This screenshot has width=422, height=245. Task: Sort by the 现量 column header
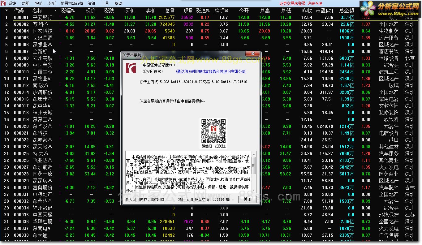pyautogui.click(x=188, y=11)
